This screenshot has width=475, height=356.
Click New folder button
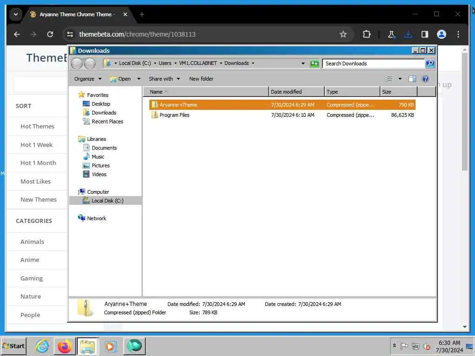[201, 79]
